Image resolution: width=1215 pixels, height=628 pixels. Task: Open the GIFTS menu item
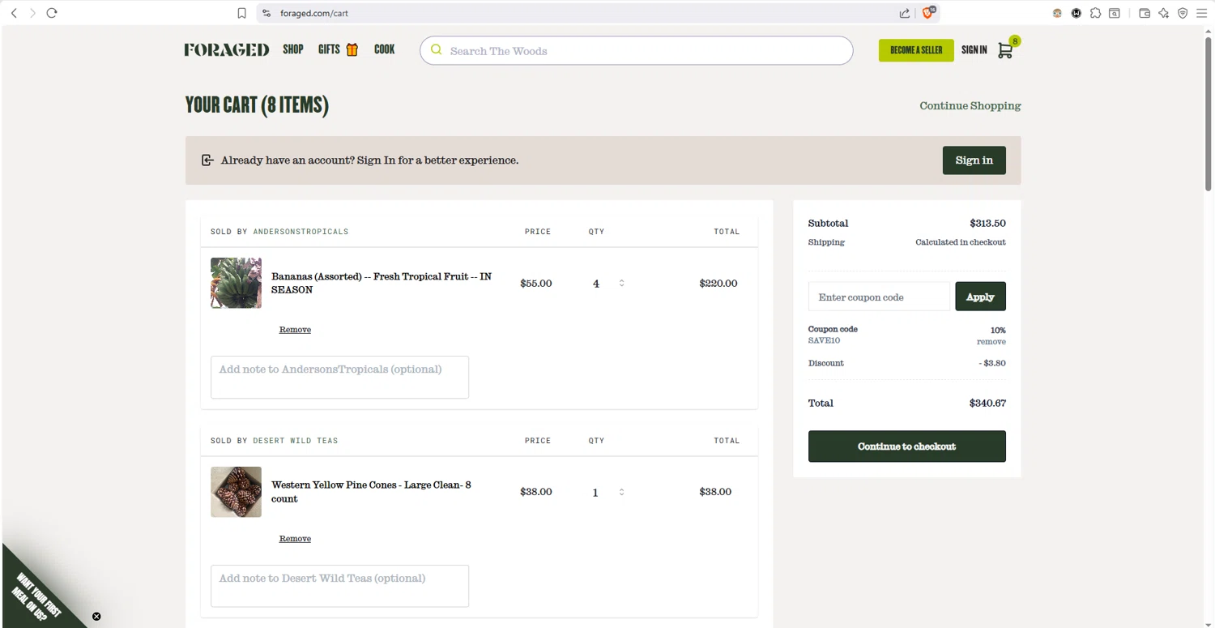pos(329,49)
